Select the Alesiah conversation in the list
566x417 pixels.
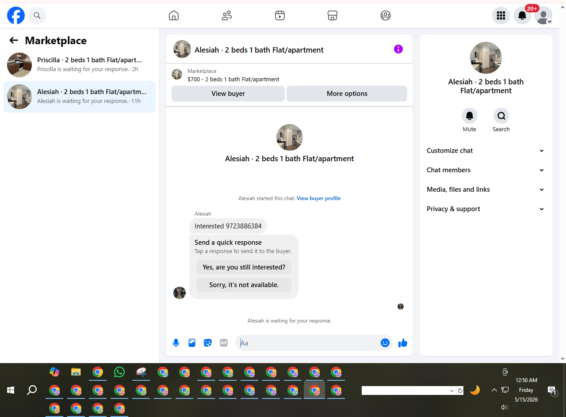click(x=80, y=97)
